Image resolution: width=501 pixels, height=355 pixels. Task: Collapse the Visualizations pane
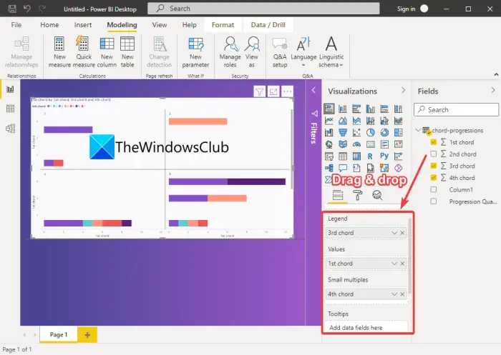[x=403, y=91]
